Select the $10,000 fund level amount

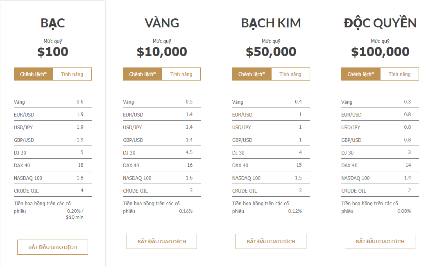[x=162, y=52]
